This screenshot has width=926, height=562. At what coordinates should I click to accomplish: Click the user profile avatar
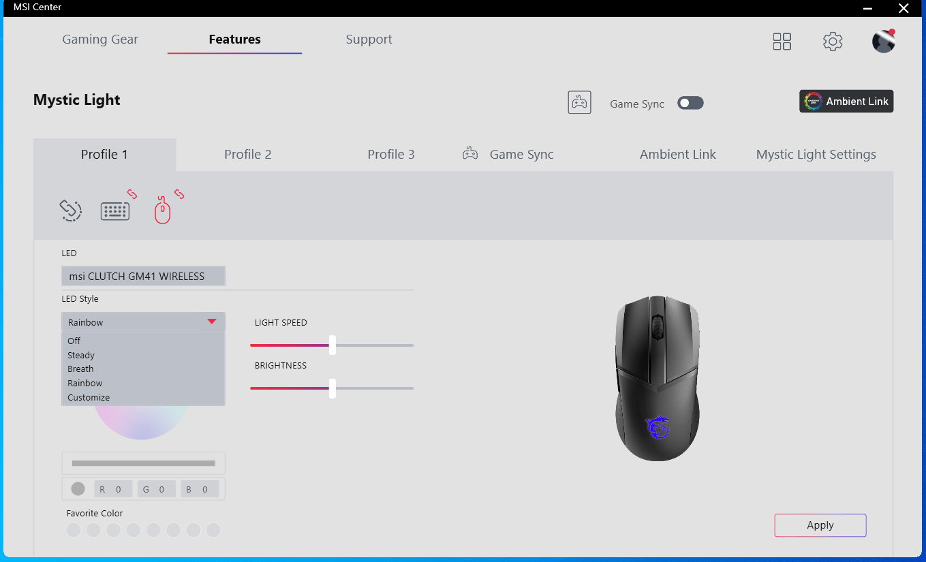point(883,42)
